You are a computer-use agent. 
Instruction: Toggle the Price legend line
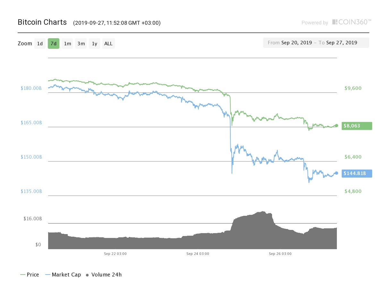click(30, 275)
